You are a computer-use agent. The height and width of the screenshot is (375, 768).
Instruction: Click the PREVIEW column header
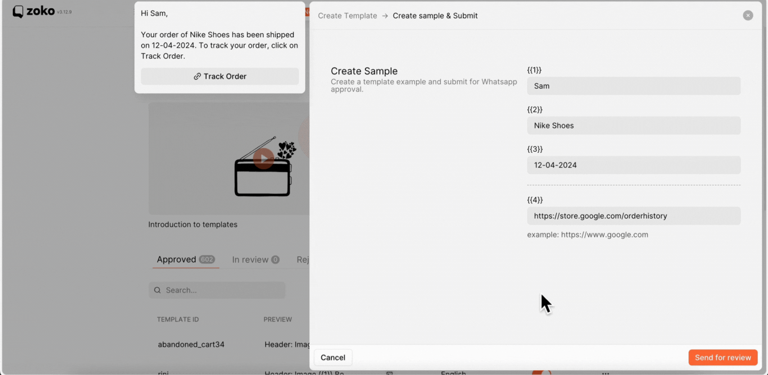point(278,319)
